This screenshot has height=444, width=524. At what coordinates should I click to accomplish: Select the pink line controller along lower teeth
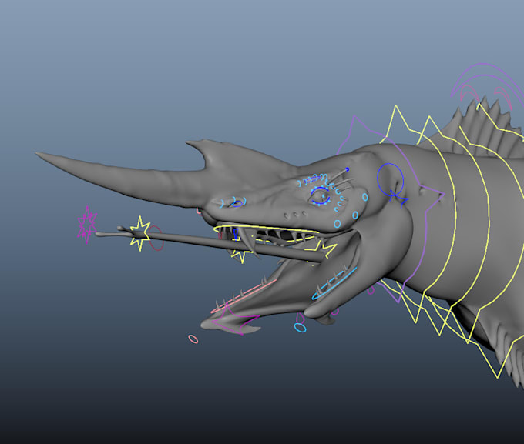pyautogui.click(x=244, y=296)
